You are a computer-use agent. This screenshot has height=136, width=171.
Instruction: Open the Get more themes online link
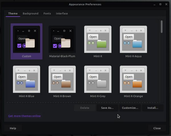pos(25,116)
